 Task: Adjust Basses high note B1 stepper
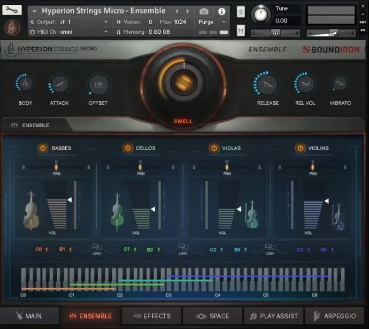[x=70, y=250]
